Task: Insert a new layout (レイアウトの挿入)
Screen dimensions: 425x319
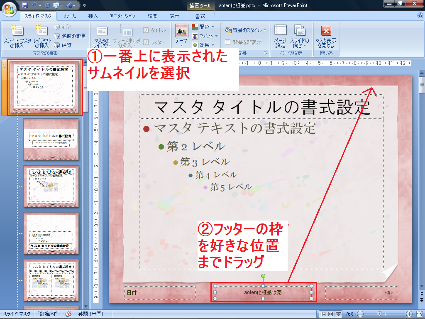Action: 42,37
